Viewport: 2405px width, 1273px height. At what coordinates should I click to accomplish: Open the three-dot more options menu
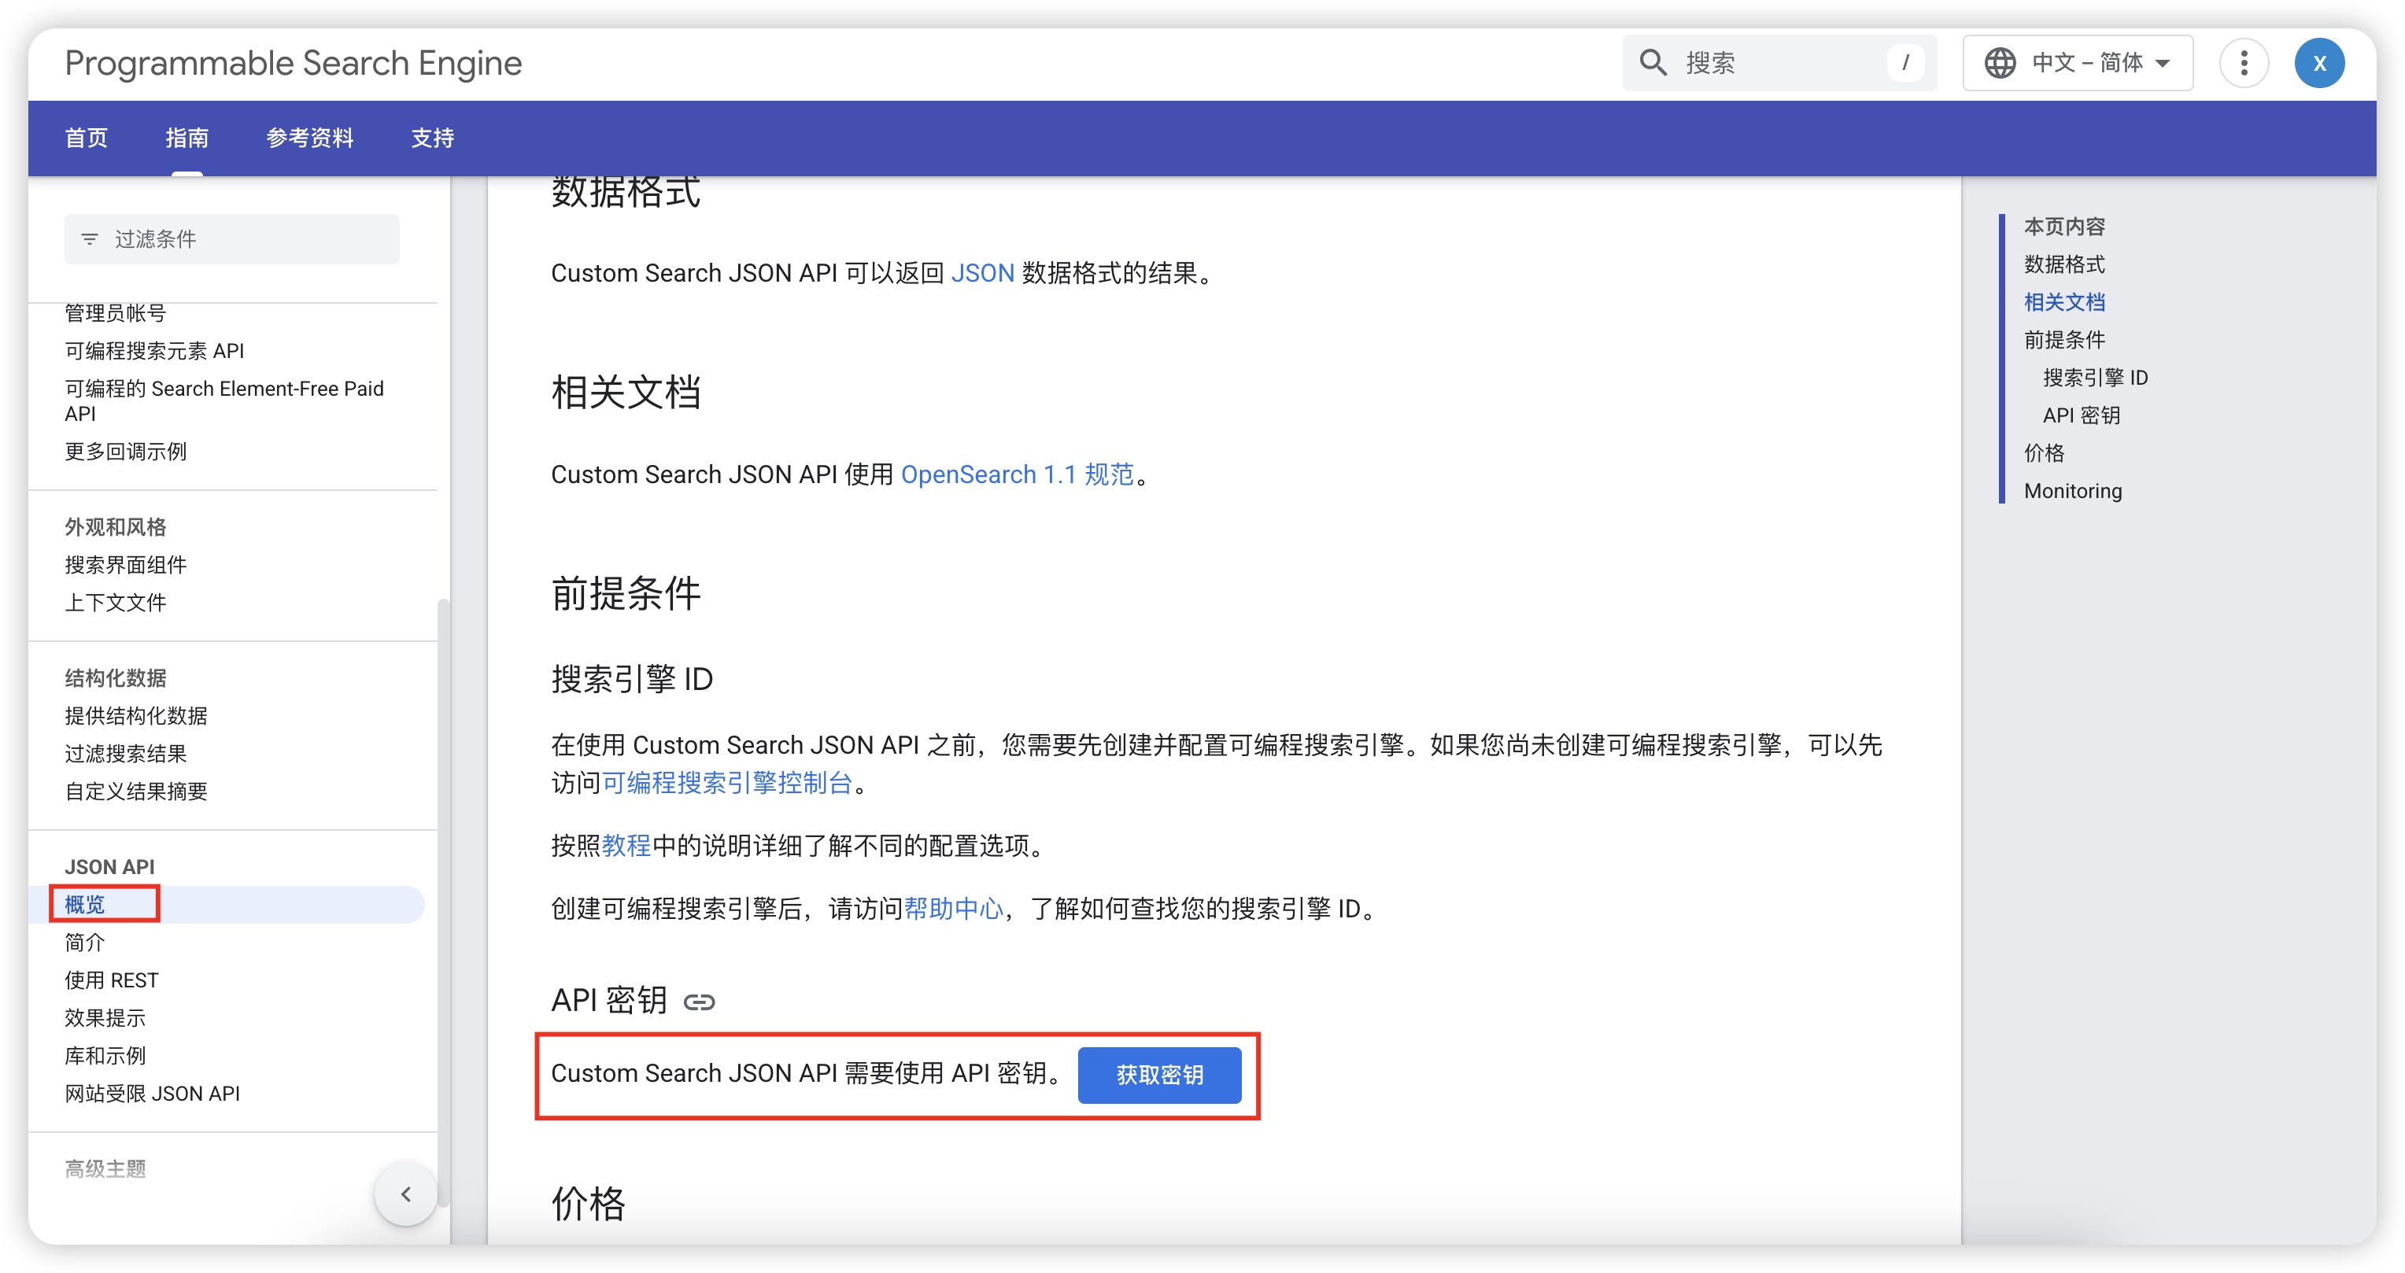pyautogui.click(x=2244, y=62)
